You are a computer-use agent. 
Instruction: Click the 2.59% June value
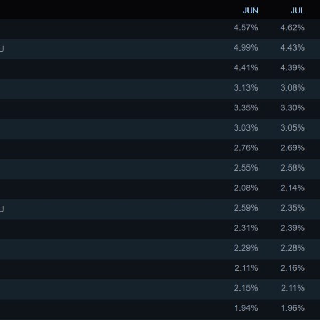pyautogui.click(x=246, y=207)
